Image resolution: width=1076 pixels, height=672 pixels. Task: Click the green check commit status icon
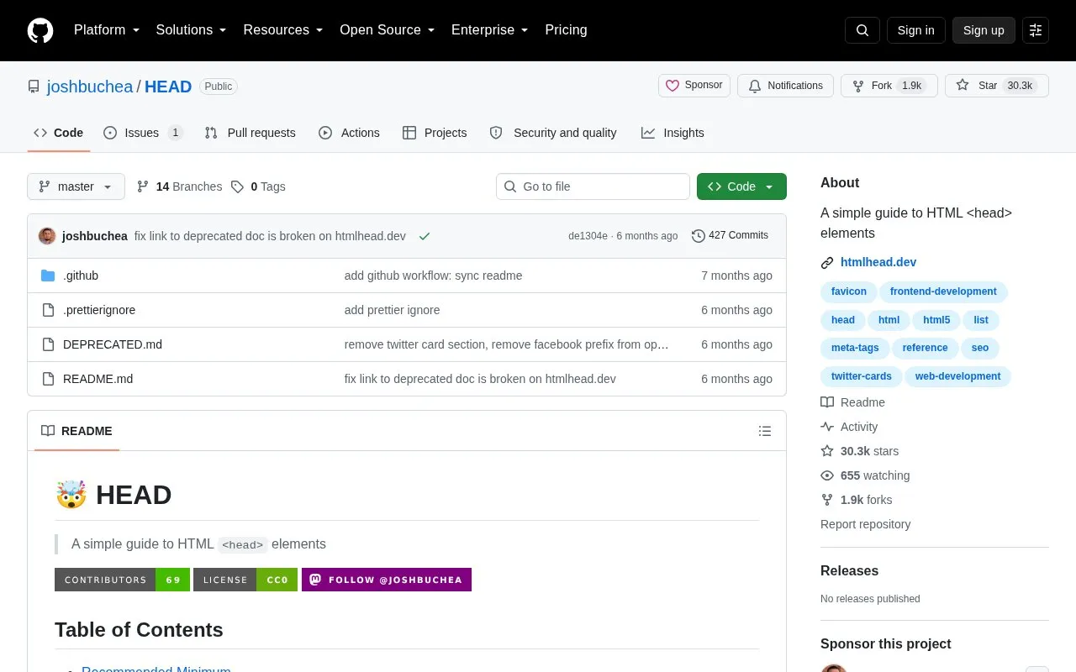coord(425,236)
